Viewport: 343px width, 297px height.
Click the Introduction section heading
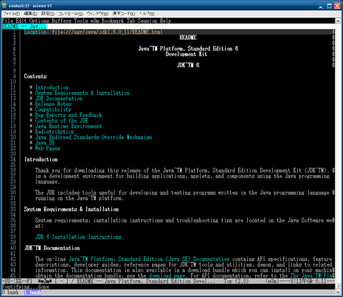pyautogui.click(x=41, y=160)
